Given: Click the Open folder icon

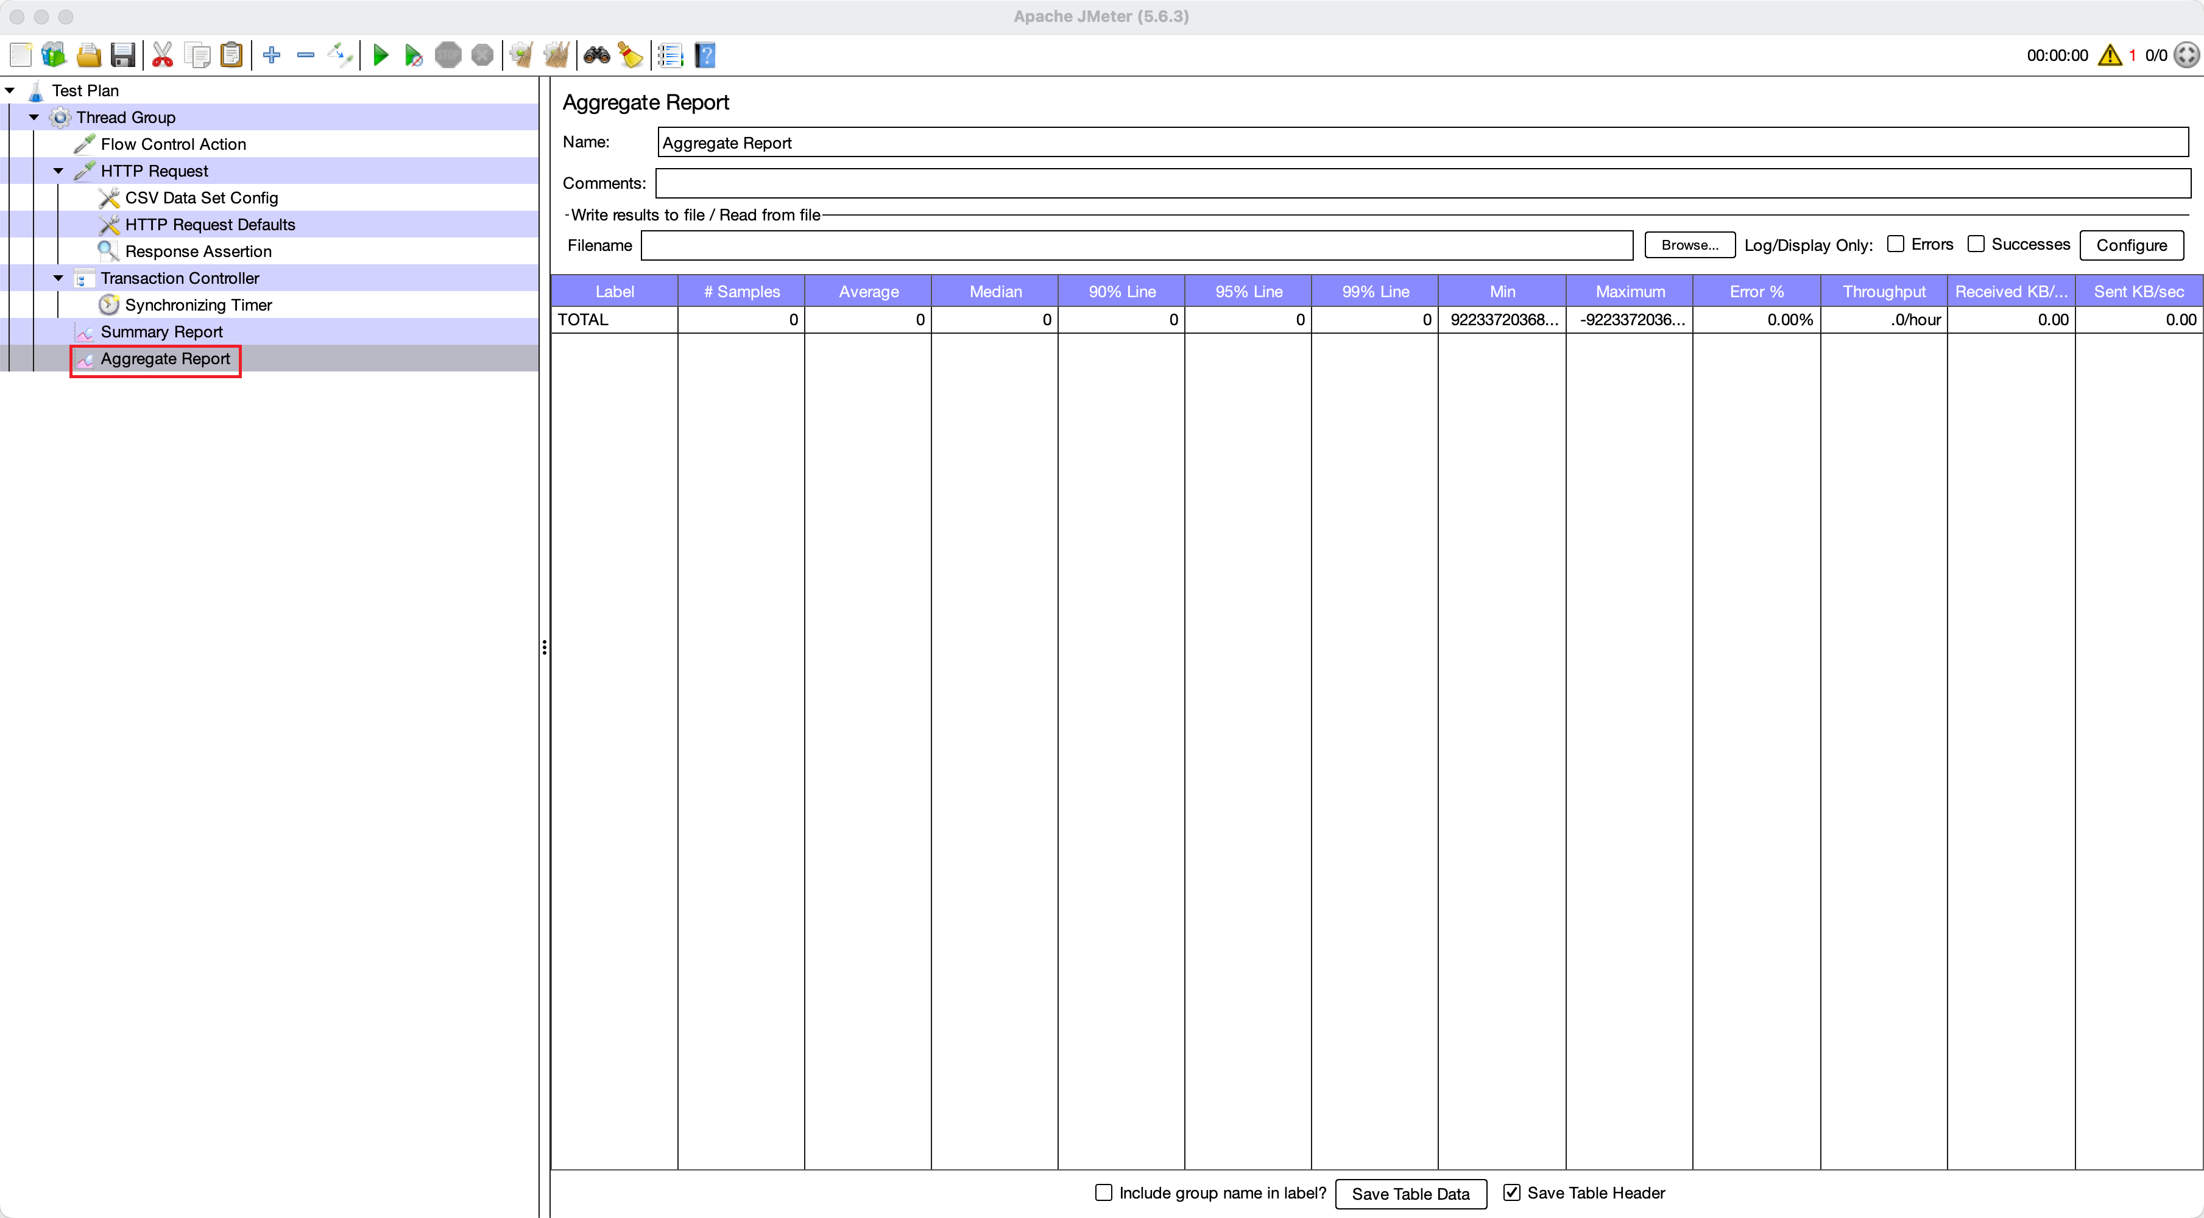Looking at the screenshot, I should pyautogui.click(x=89, y=55).
